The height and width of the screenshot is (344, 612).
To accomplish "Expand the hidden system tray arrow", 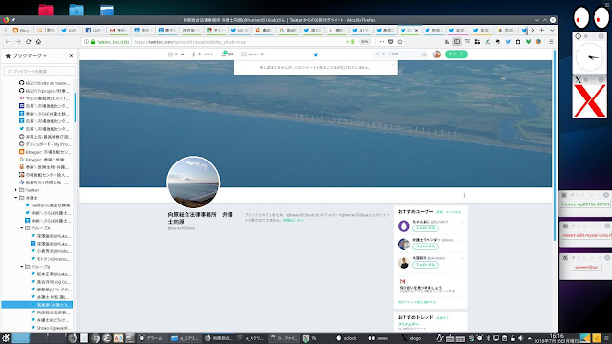I will pyautogui.click(x=529, y=338).
